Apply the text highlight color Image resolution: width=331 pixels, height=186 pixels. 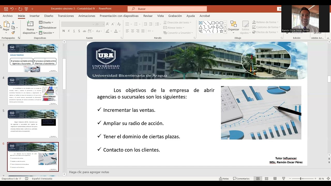pos(107,31)
